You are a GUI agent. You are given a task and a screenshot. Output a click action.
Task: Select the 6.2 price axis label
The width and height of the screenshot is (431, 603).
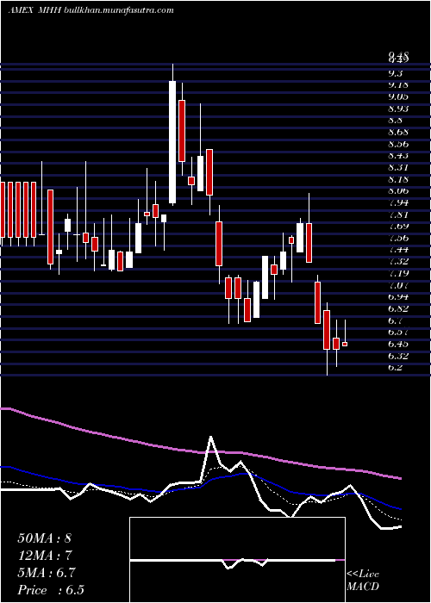pyautogui.click(x=396, y=368)
